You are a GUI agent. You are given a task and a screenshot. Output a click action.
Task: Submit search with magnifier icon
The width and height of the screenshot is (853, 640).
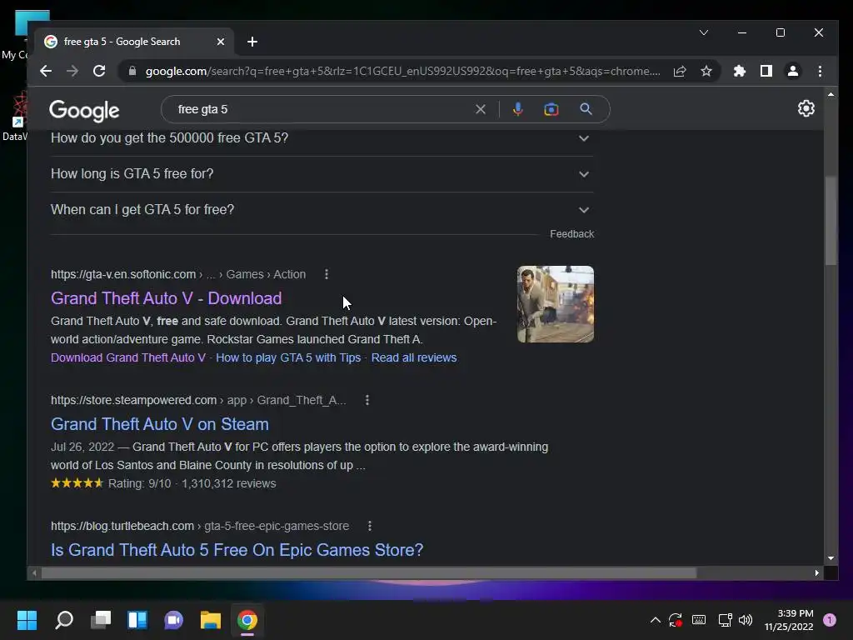coord(586,109)
